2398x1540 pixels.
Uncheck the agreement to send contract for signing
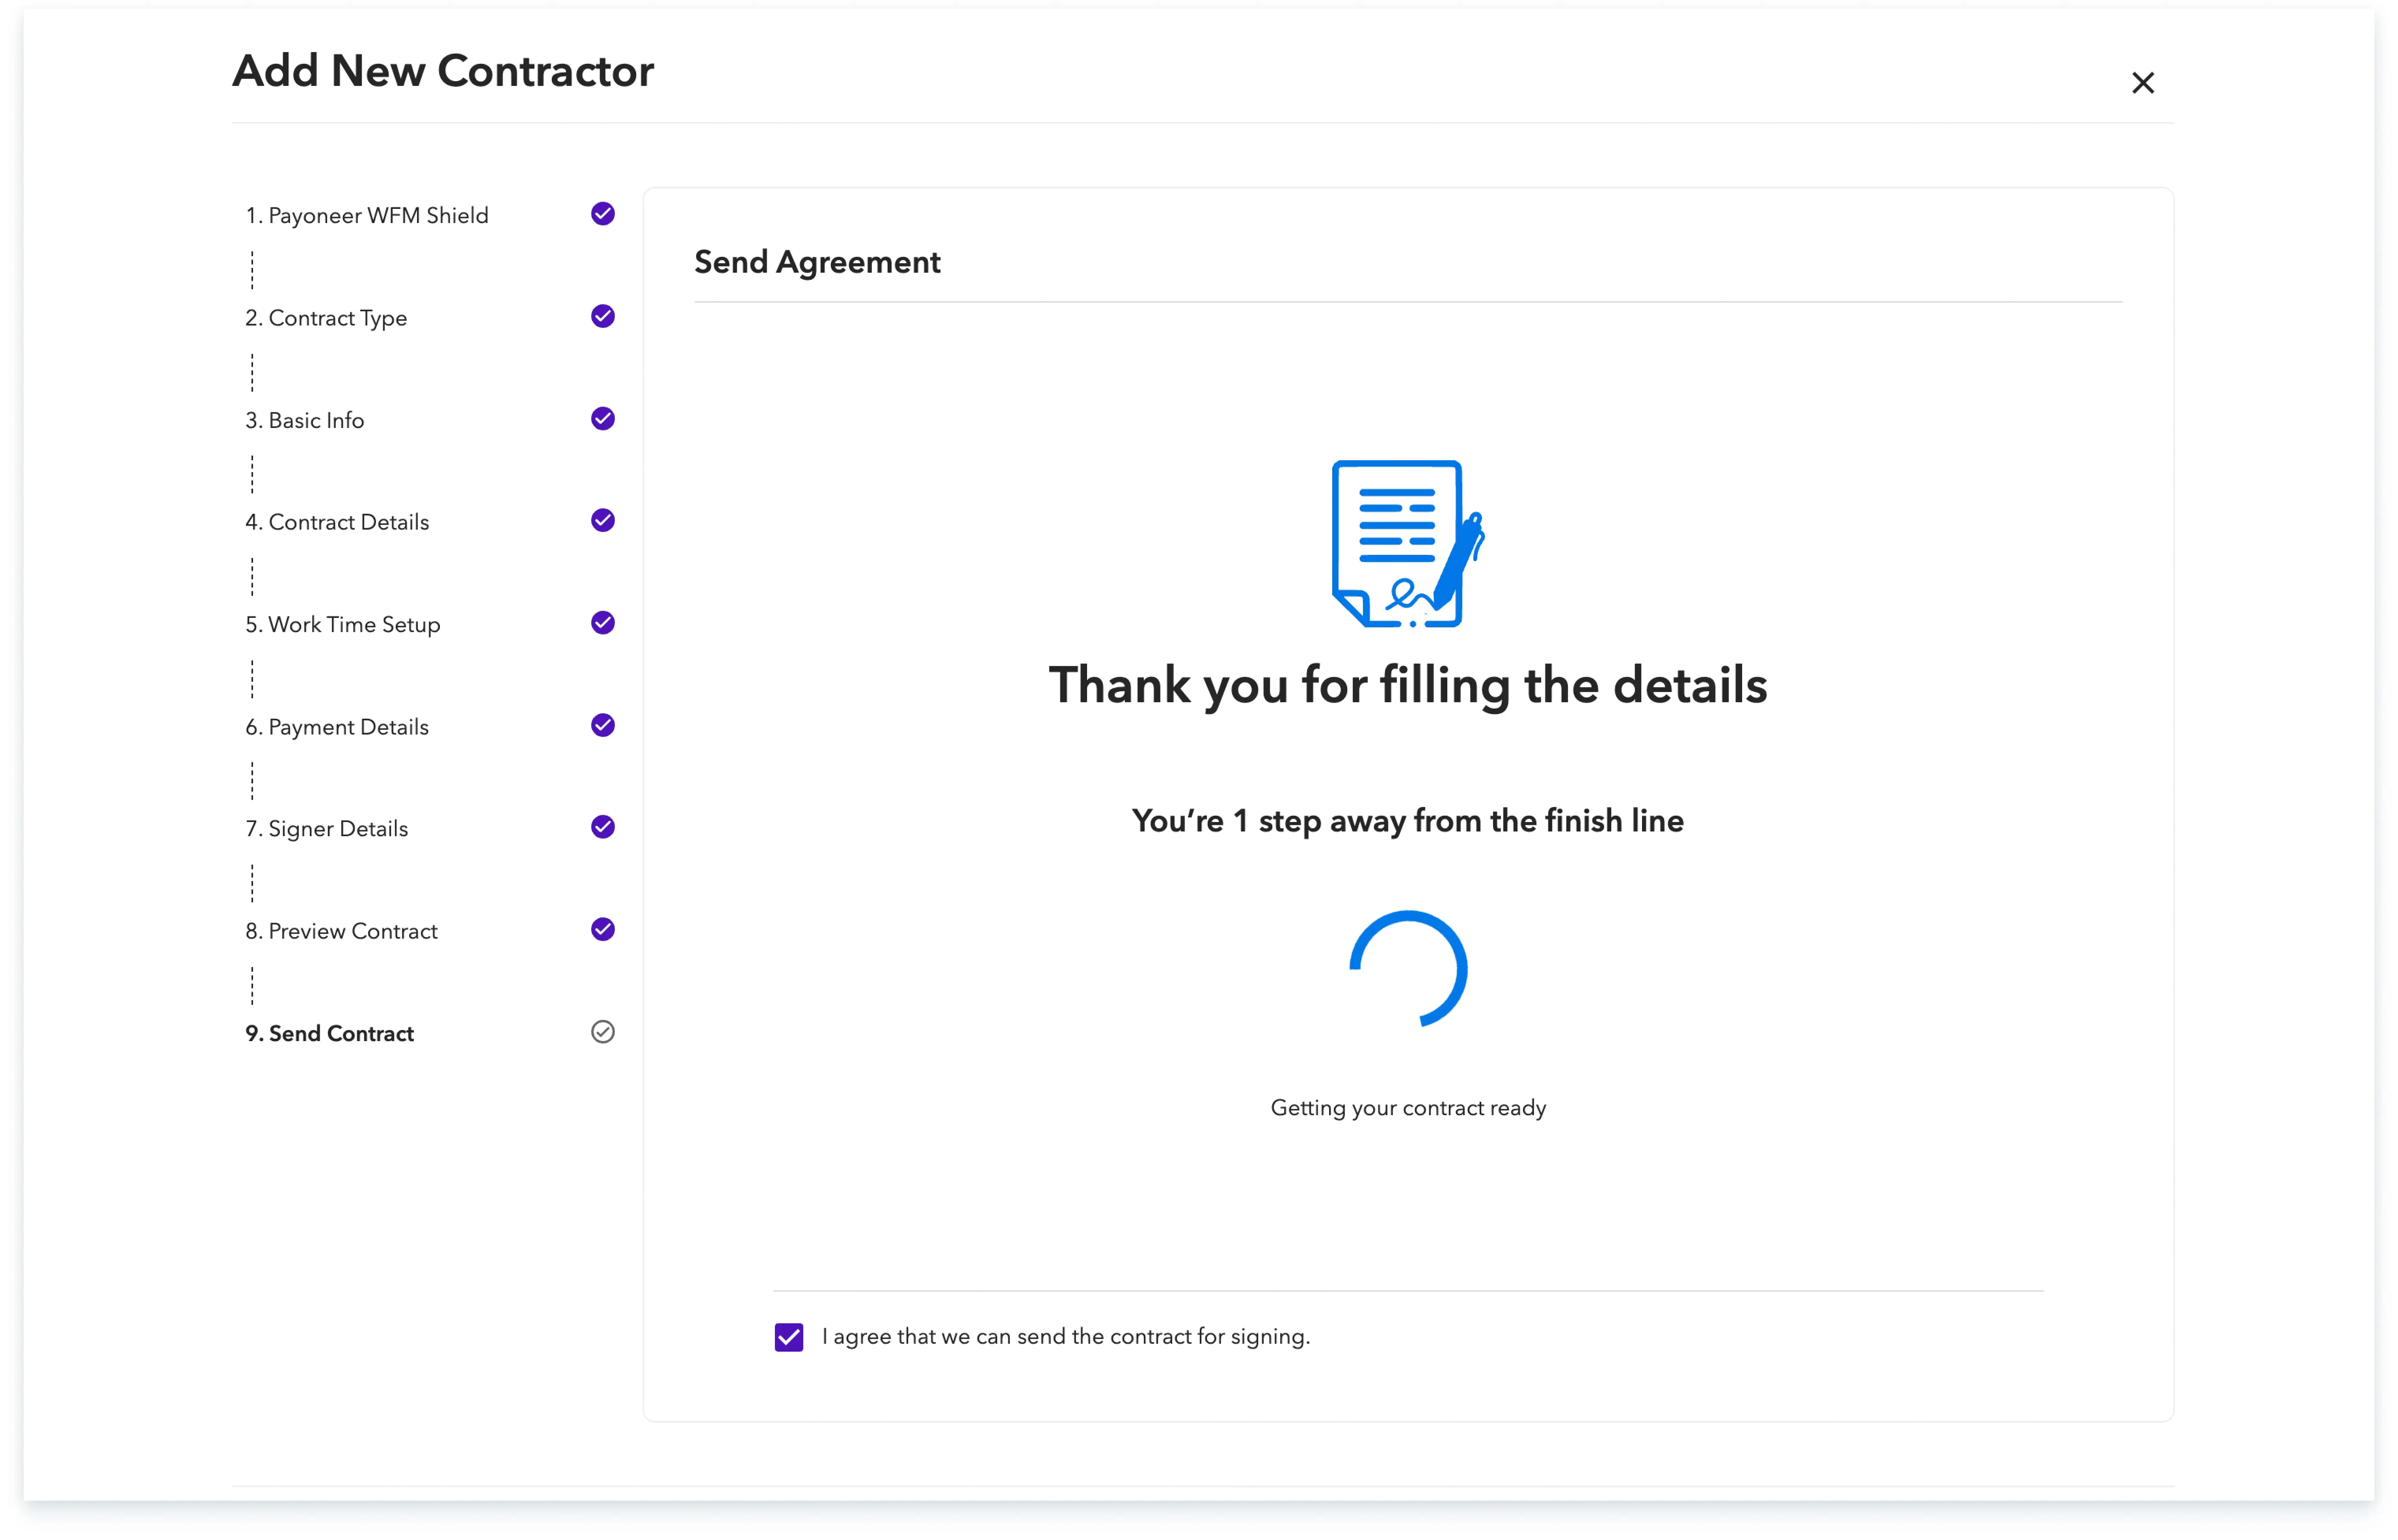point(789,1337)
